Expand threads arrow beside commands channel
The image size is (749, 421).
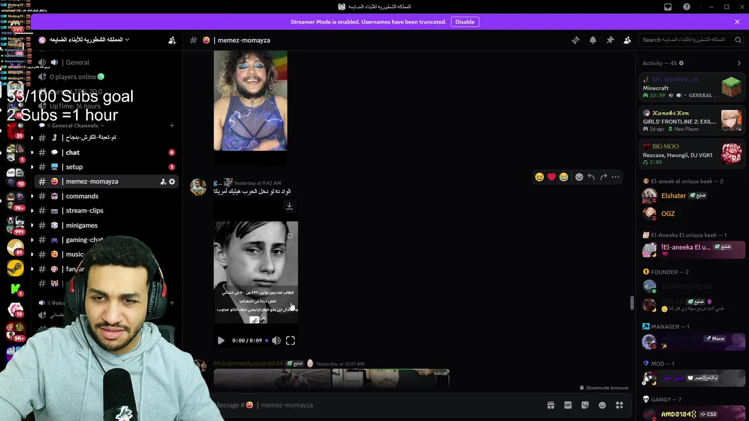pos(32,196)
